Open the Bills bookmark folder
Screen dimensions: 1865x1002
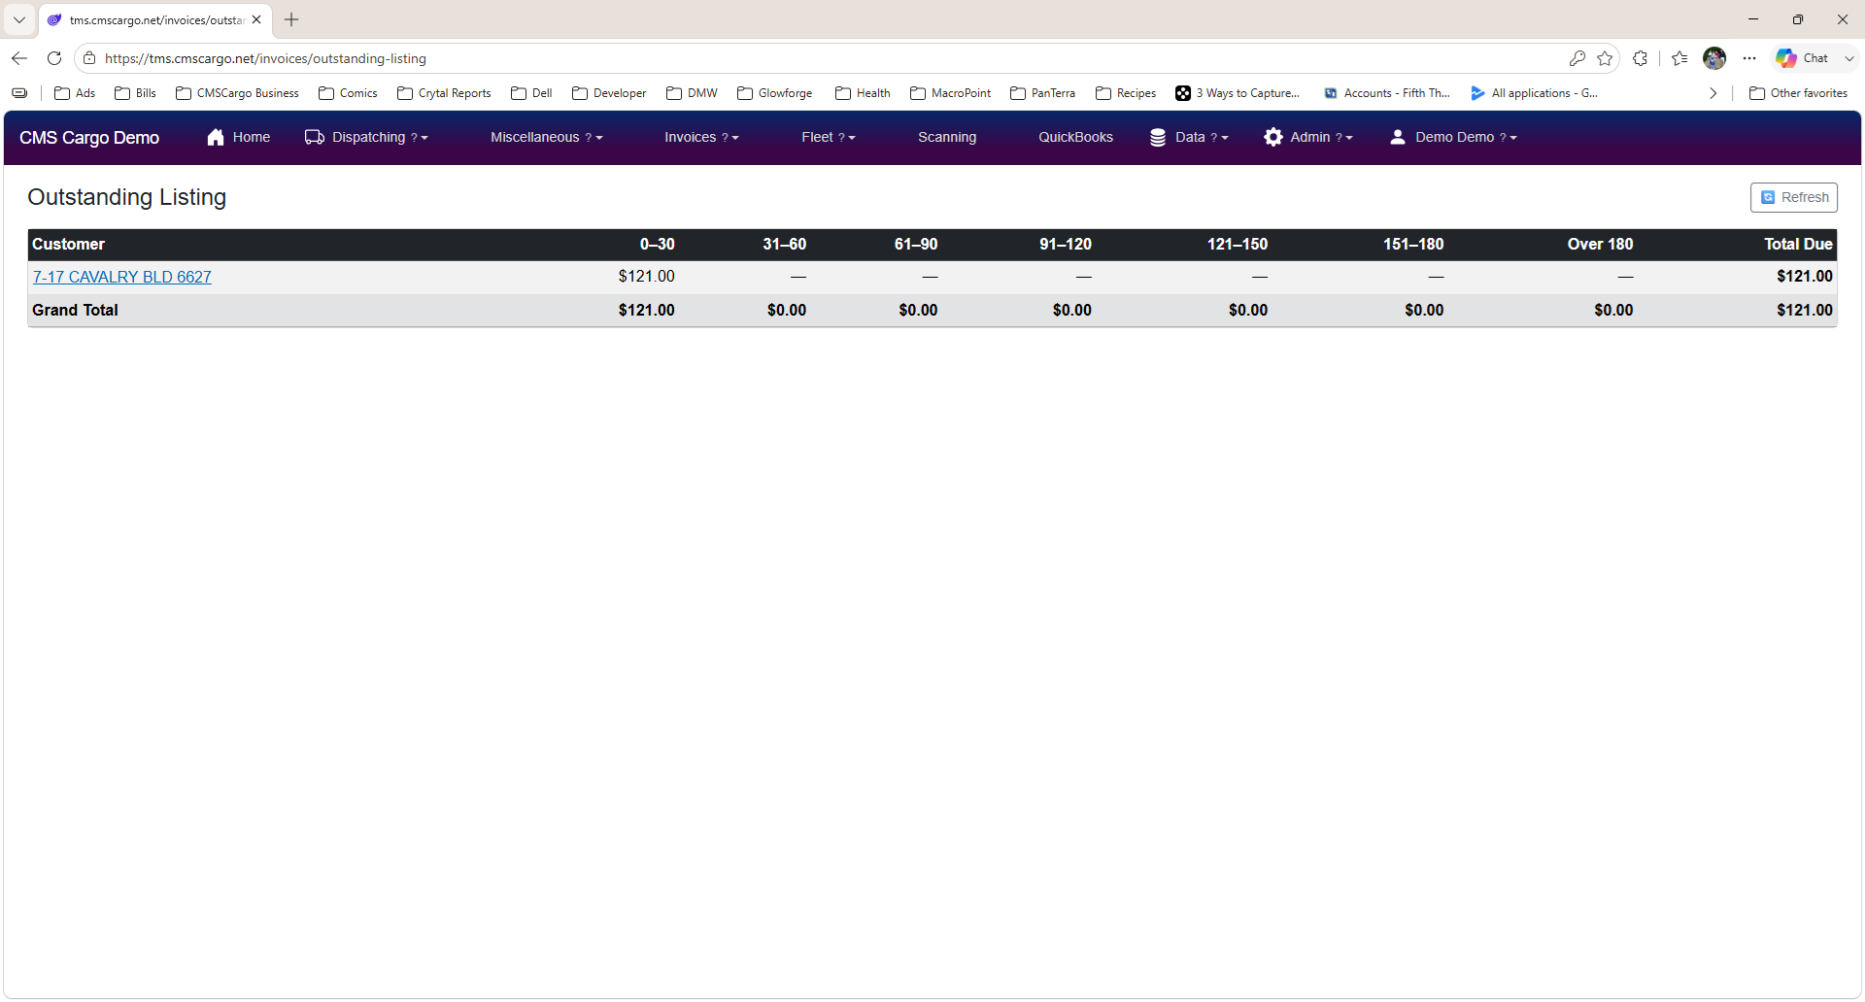click(x=136, y=93)
